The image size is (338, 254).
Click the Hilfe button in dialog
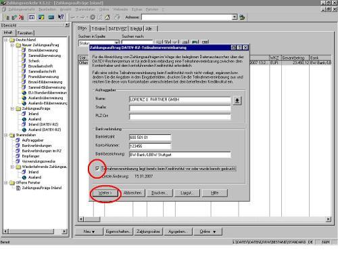coord(214,193)
